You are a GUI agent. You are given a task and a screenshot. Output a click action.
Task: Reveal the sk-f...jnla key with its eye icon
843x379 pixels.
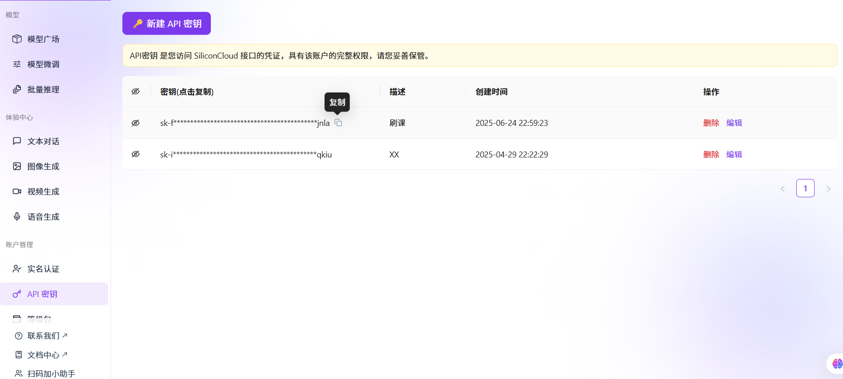point(136,123)
